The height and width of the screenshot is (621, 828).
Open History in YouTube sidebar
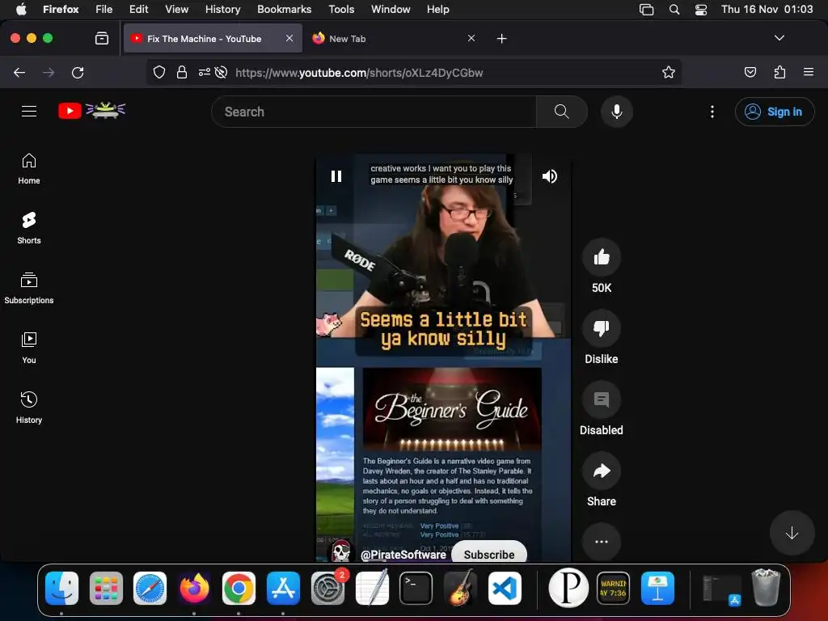point(29,408)
